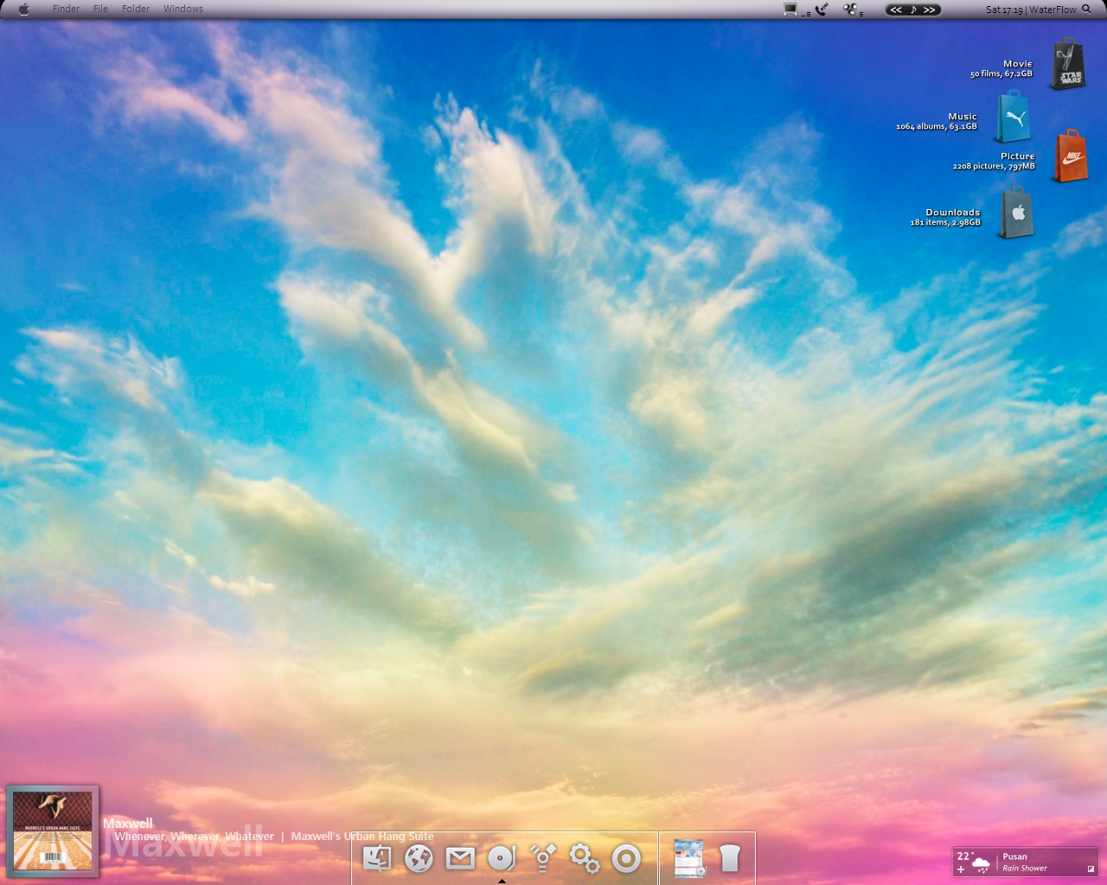Click the 22° temperature reading
1107x885 pixels.
[x=964, y=856]
